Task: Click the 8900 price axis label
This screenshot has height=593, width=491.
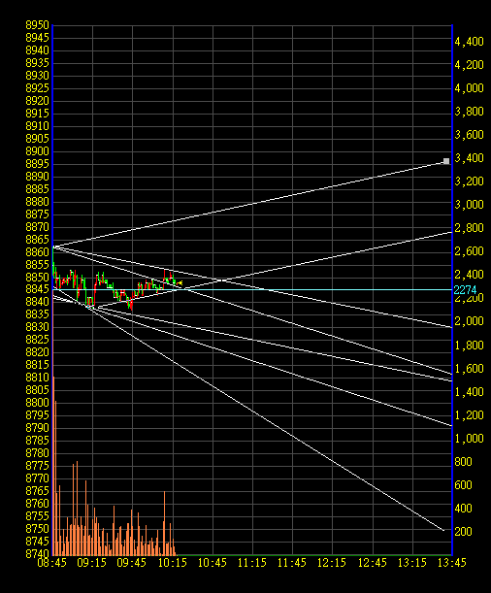Action: point(38,151)
